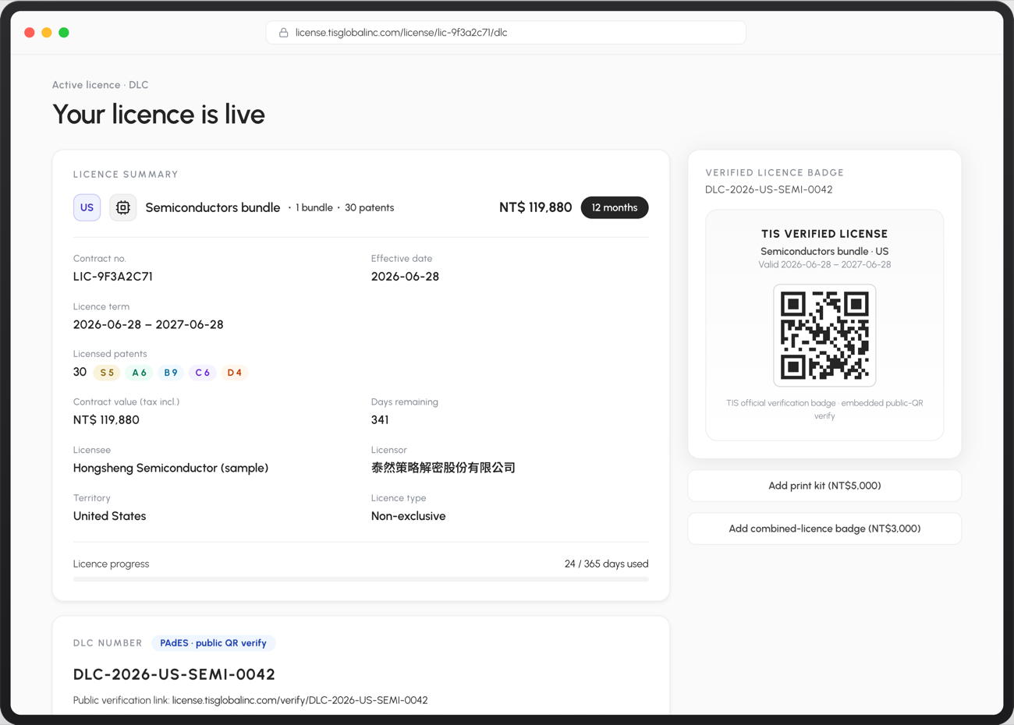Screen dimensions: 1014x725
Task: Click the TIS official verification badge caption
Action: point(824,409)
